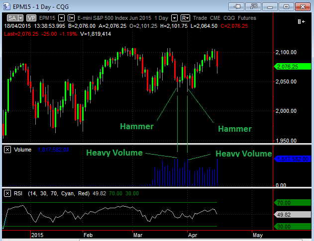Click the green 2,076.25 price marker
Screen dimensions: 314x241
coord(293,67)
